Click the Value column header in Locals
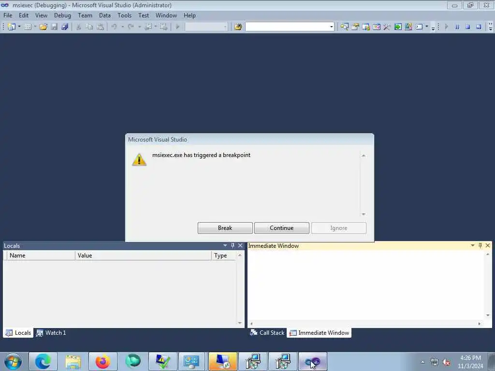 pyautogui.click(x=143, y=256)
